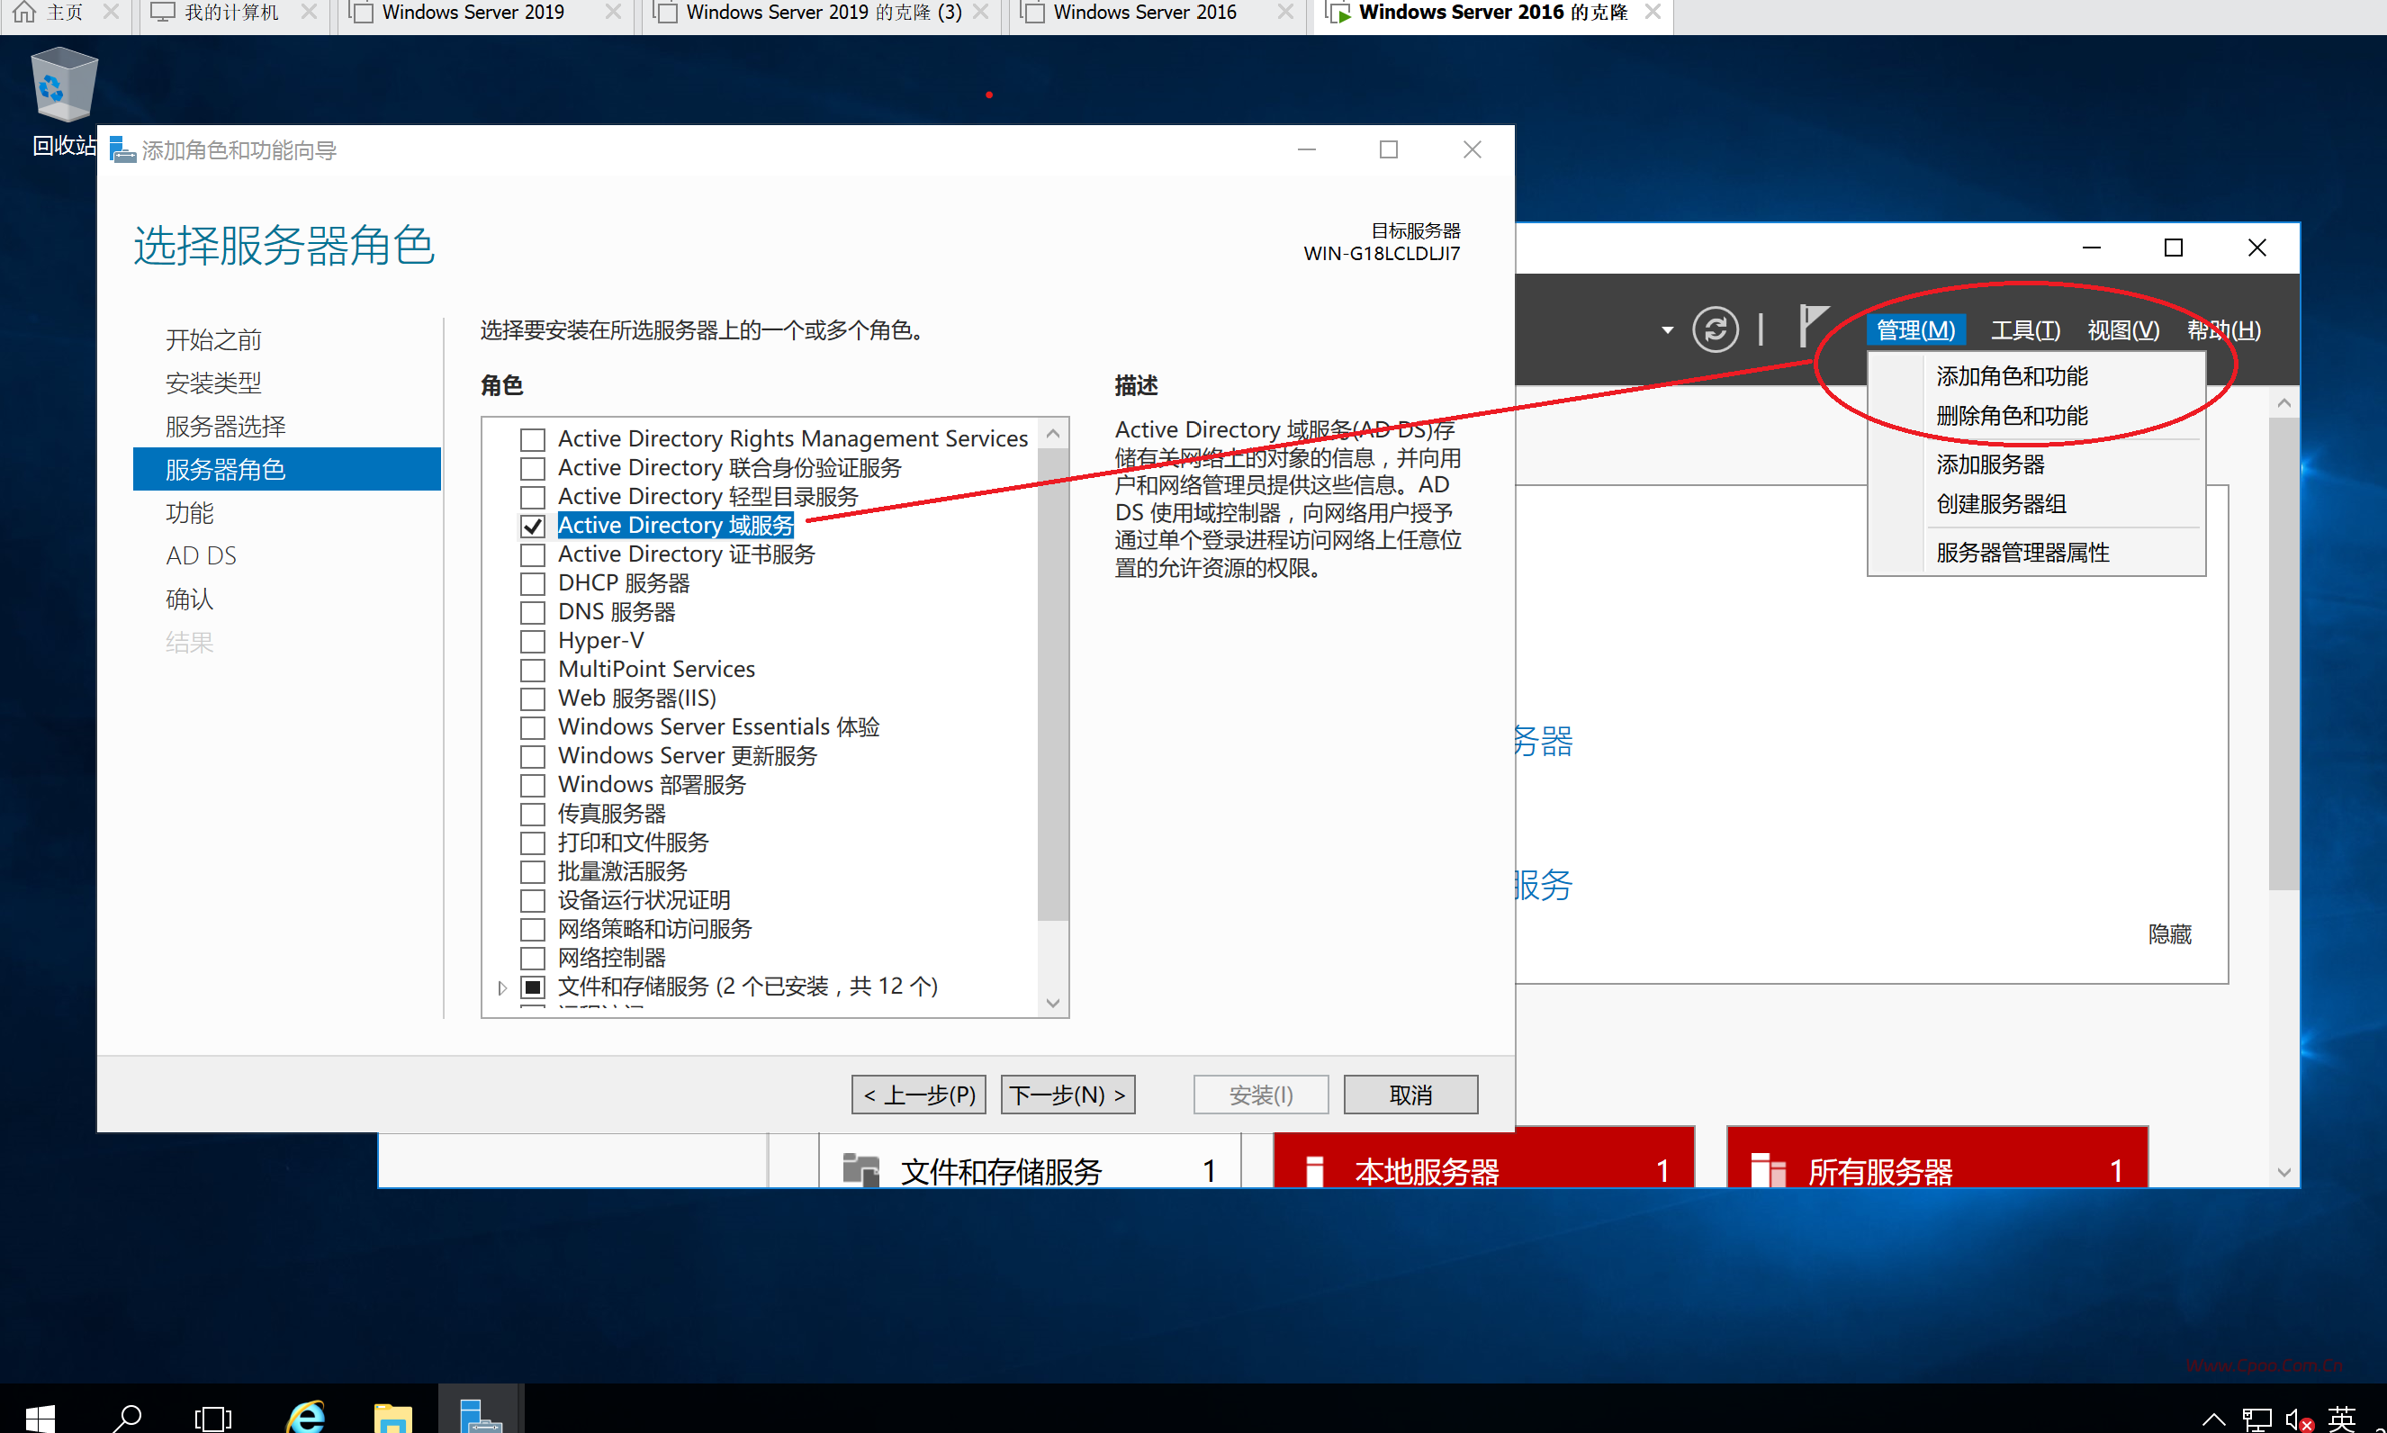Click roles list scroll up arrow
Viewport: 2387px width, 1433px height.
point(1053,434)
